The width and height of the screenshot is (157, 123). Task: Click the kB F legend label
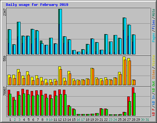154,112
